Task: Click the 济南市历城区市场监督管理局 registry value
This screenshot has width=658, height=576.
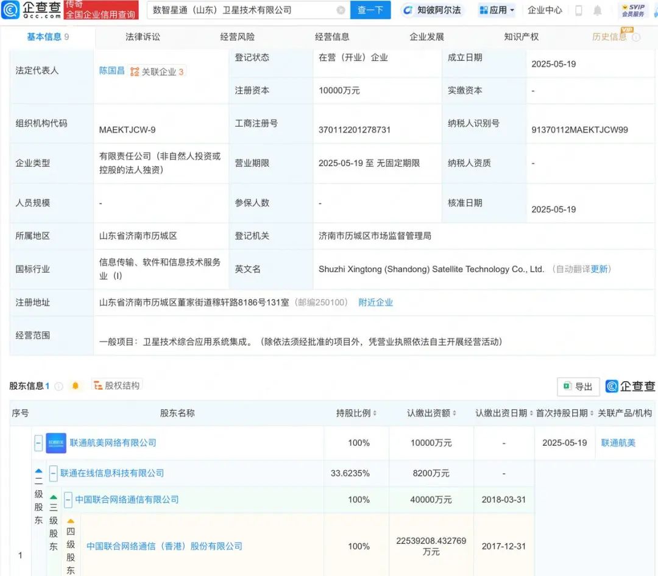Action: (375, 236)
